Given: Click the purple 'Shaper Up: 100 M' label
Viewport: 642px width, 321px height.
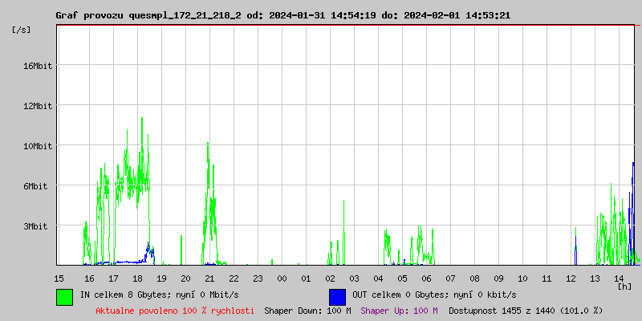Looking at the screenshot, I should [399, 311].
